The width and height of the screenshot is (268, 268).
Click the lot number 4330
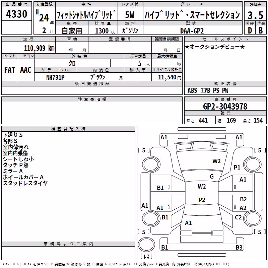(x=16, y=14)
